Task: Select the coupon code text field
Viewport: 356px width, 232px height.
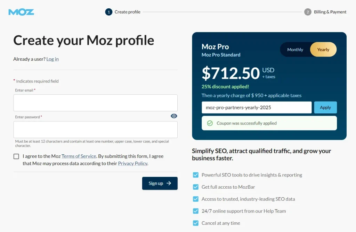Action: (x=256, y=107)
